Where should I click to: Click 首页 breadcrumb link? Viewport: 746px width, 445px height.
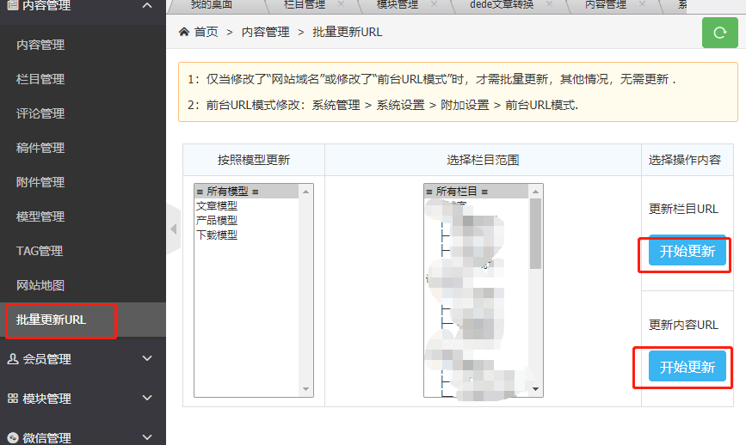[x=206, y=32]
